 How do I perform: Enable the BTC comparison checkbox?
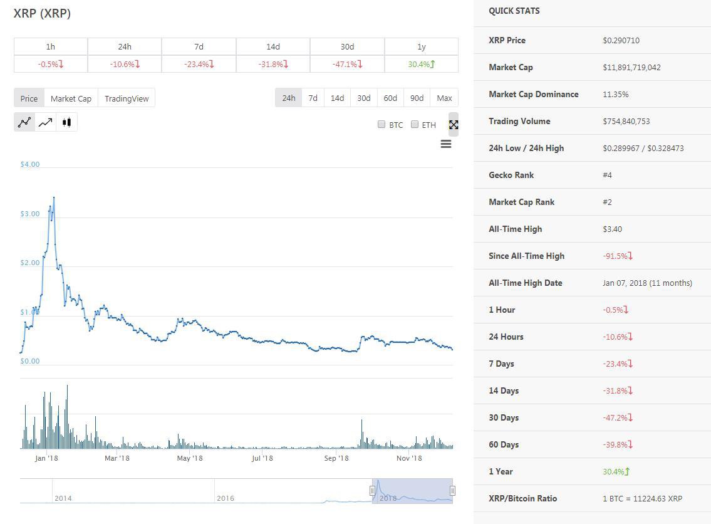(x=381, y=124)
